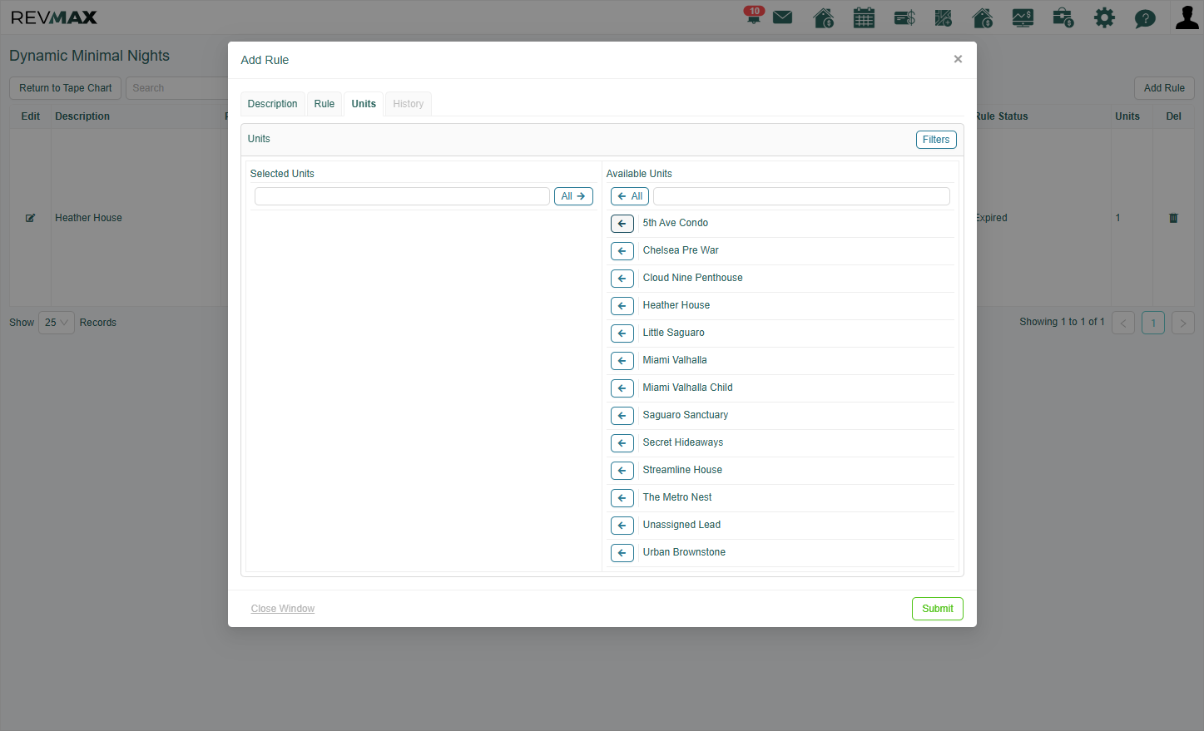
Task: Click the Miami Valhalla unit name
Action: tap(675, 360)
